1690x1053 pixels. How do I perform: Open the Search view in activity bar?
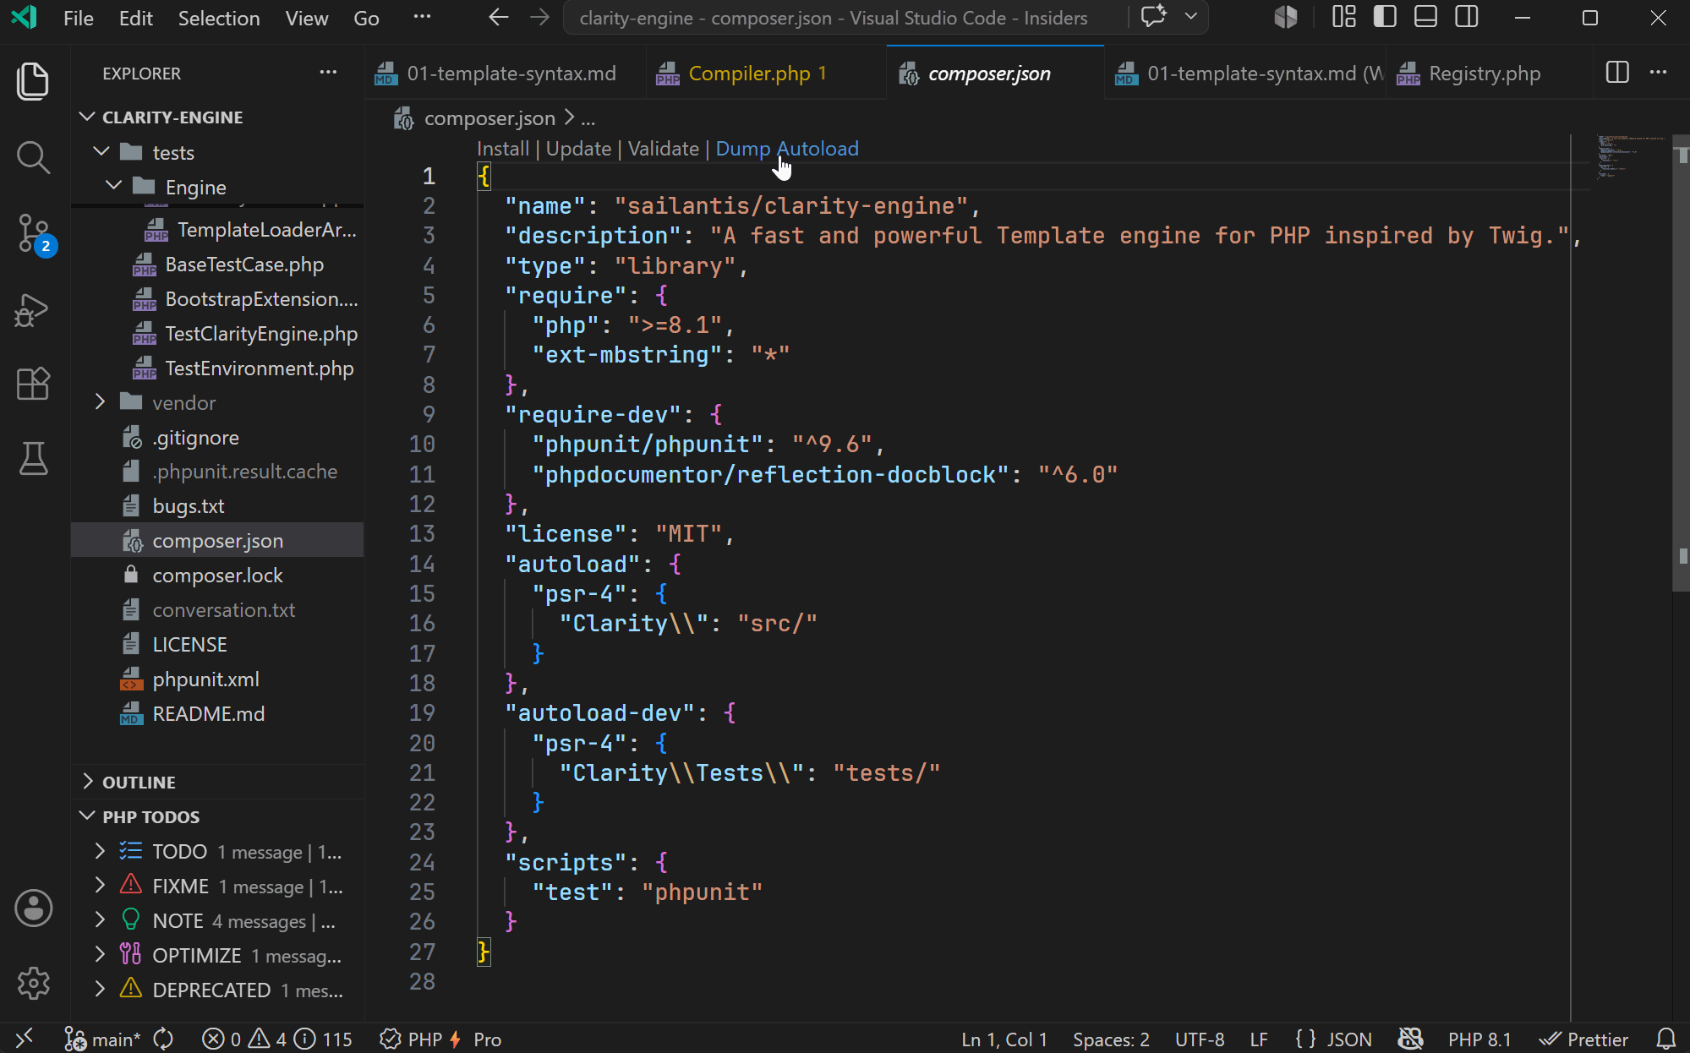coord(33,157)
